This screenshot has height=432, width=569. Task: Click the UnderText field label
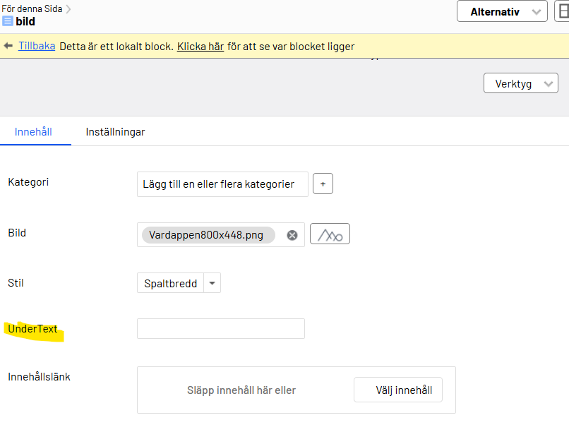32,329
